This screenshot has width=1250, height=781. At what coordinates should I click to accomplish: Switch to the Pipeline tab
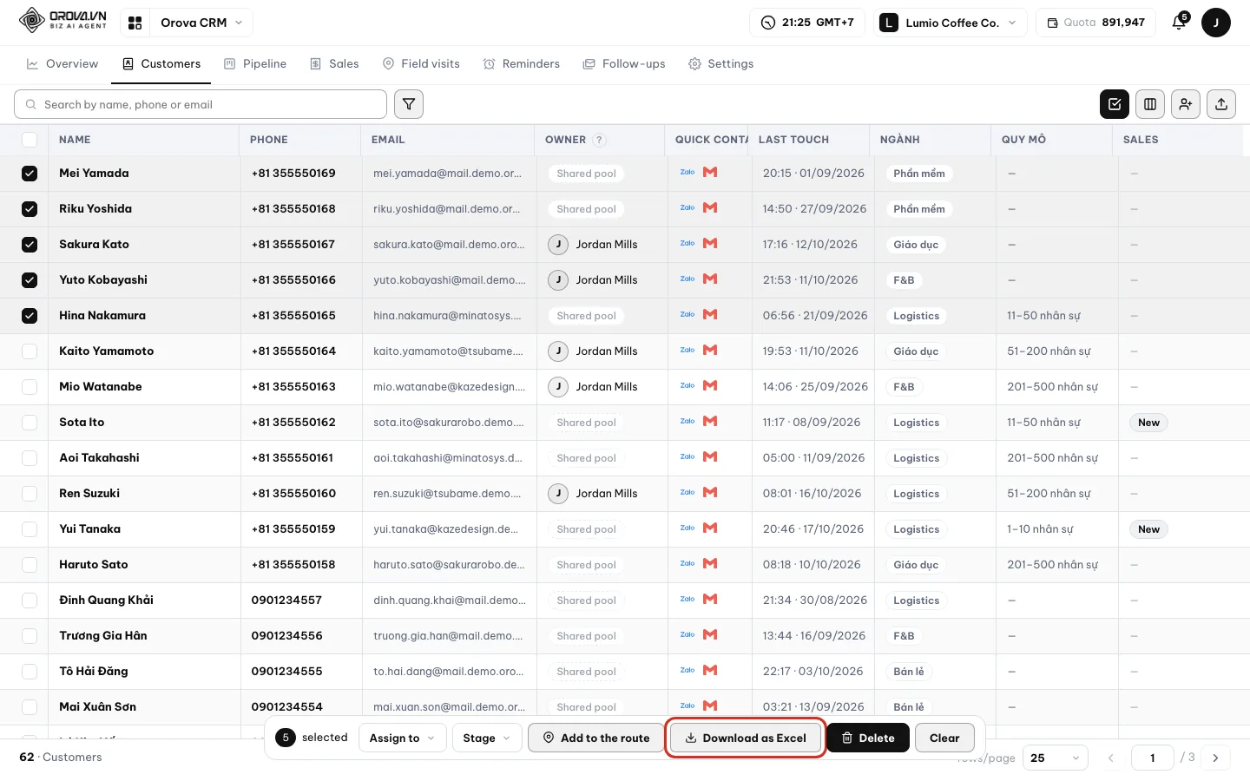tap(255, 64)
